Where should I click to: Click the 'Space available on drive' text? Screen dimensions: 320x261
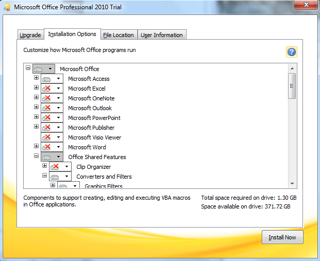coord(246,206)
